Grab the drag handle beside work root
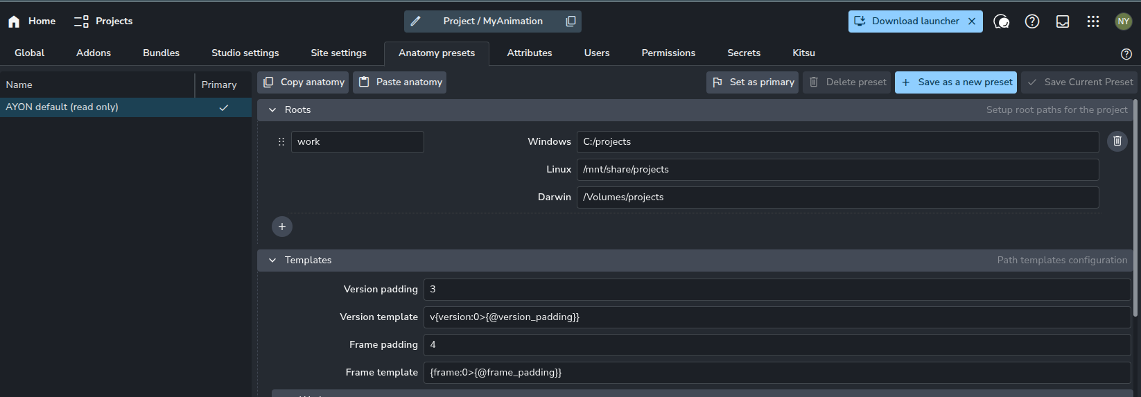 click(x=281, y=142)
